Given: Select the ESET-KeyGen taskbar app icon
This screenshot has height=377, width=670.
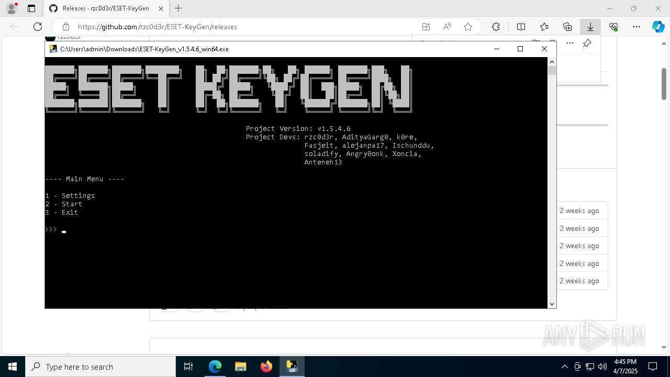Looking at the screenshot, I should click(292, 367).
